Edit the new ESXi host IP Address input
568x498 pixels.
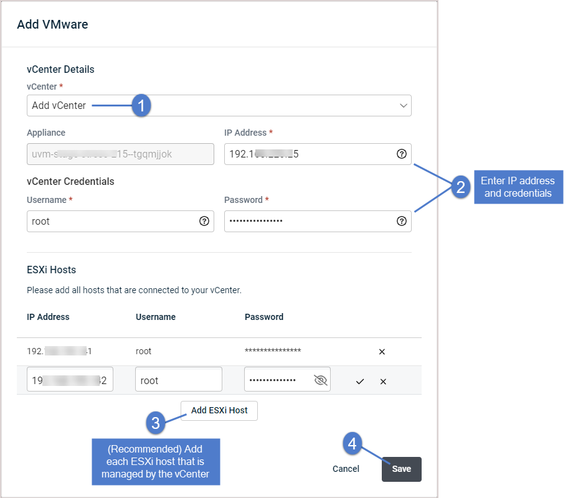point(70,379)
